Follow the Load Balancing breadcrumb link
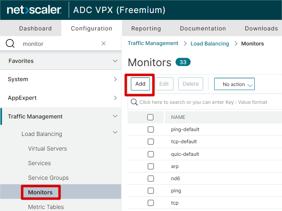Screen dimensions: 282x211 (x=210, y=43)
